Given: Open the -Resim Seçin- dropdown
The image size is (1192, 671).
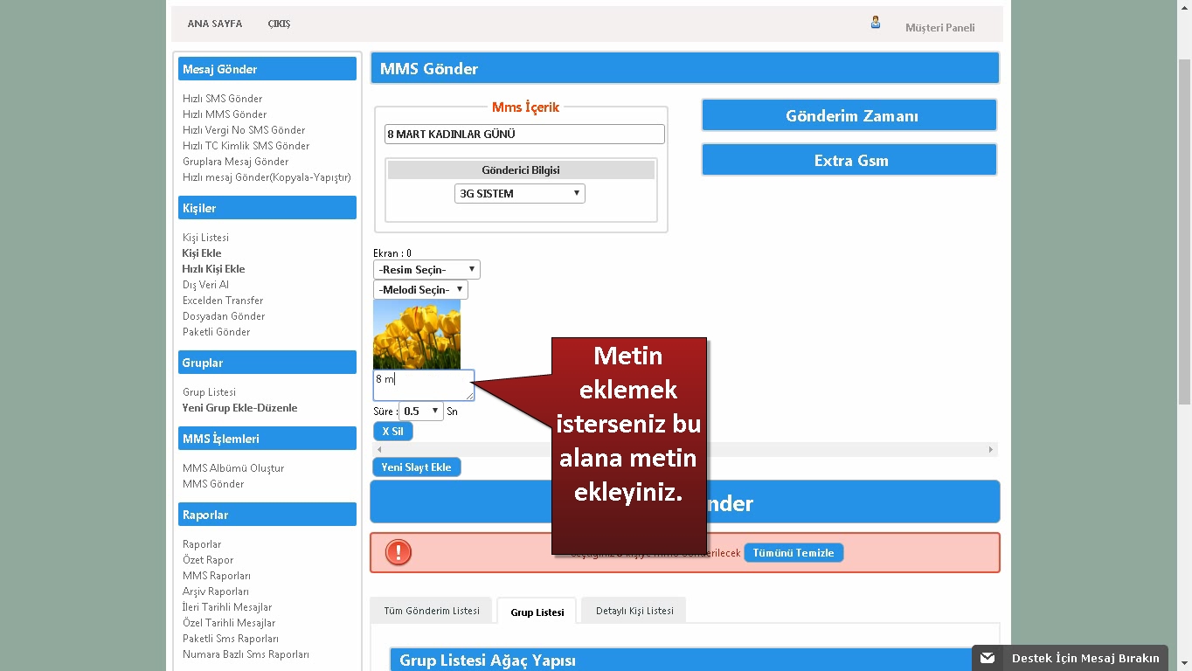Looking at the screenshot, I should point(426,269).
